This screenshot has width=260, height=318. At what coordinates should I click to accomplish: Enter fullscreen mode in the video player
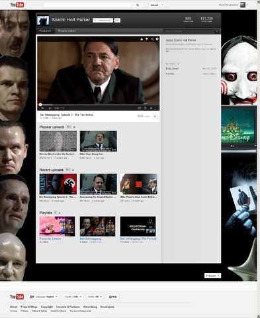point(156,108)
